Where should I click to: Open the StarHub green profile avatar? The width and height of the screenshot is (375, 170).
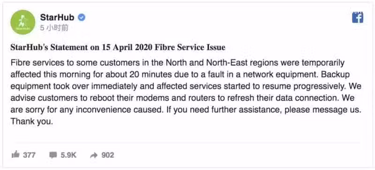22,22
